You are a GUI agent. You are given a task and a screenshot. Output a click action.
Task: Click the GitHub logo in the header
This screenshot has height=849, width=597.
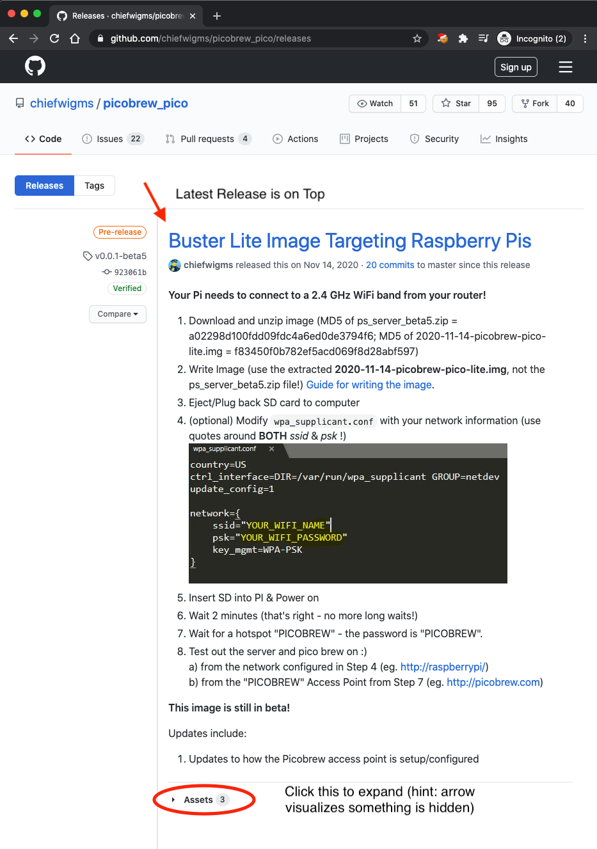click(x=35, y=66)
